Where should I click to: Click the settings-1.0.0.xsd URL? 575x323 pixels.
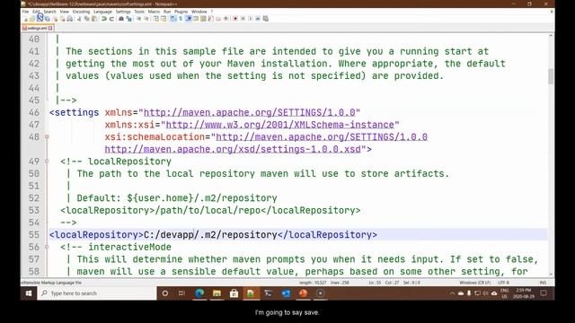(233, 149)
